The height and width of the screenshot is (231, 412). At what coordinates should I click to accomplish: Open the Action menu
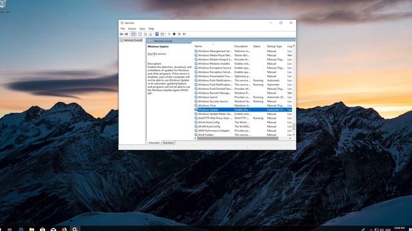132,28
